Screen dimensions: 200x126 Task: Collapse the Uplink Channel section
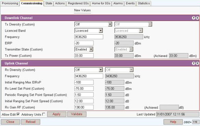coord(197,63)
